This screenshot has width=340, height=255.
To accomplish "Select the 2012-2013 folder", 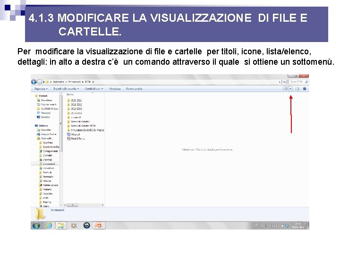I will [75, 109].
